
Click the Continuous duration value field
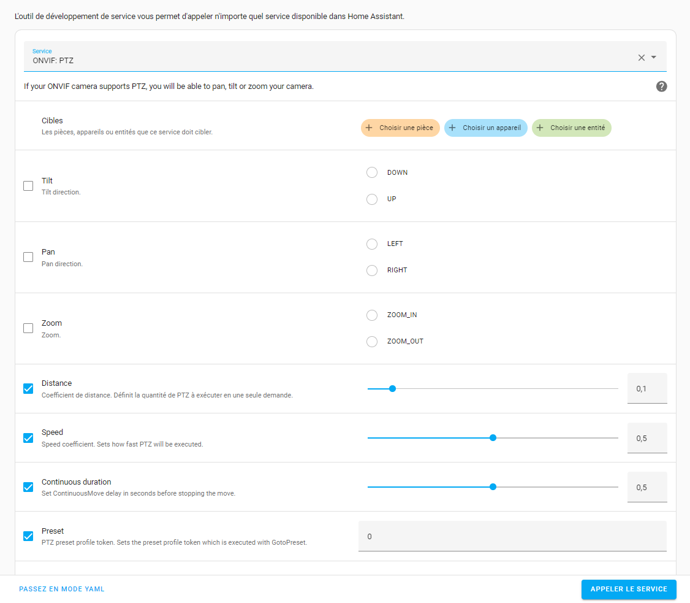[x=647, y=487]
